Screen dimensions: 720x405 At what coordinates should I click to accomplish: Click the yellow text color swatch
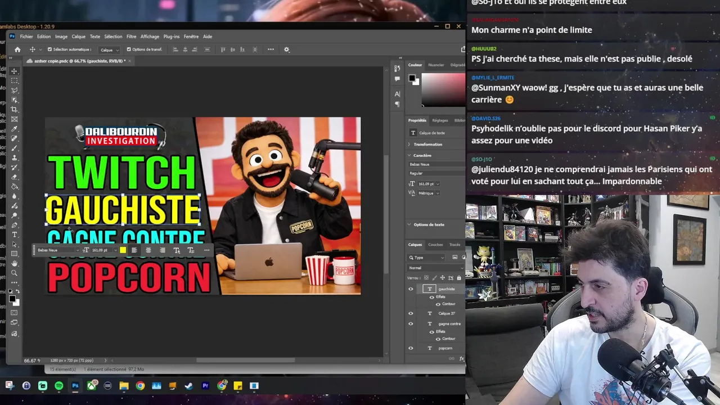(x=123, y=250)
